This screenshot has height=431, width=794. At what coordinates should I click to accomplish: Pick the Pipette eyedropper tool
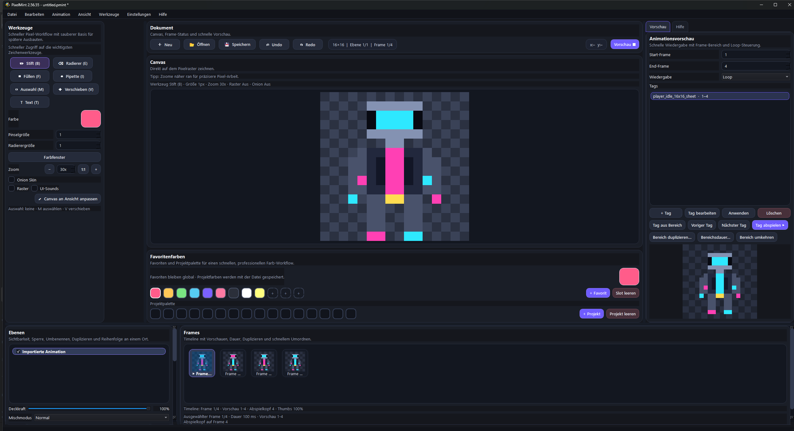pos(72,76)
